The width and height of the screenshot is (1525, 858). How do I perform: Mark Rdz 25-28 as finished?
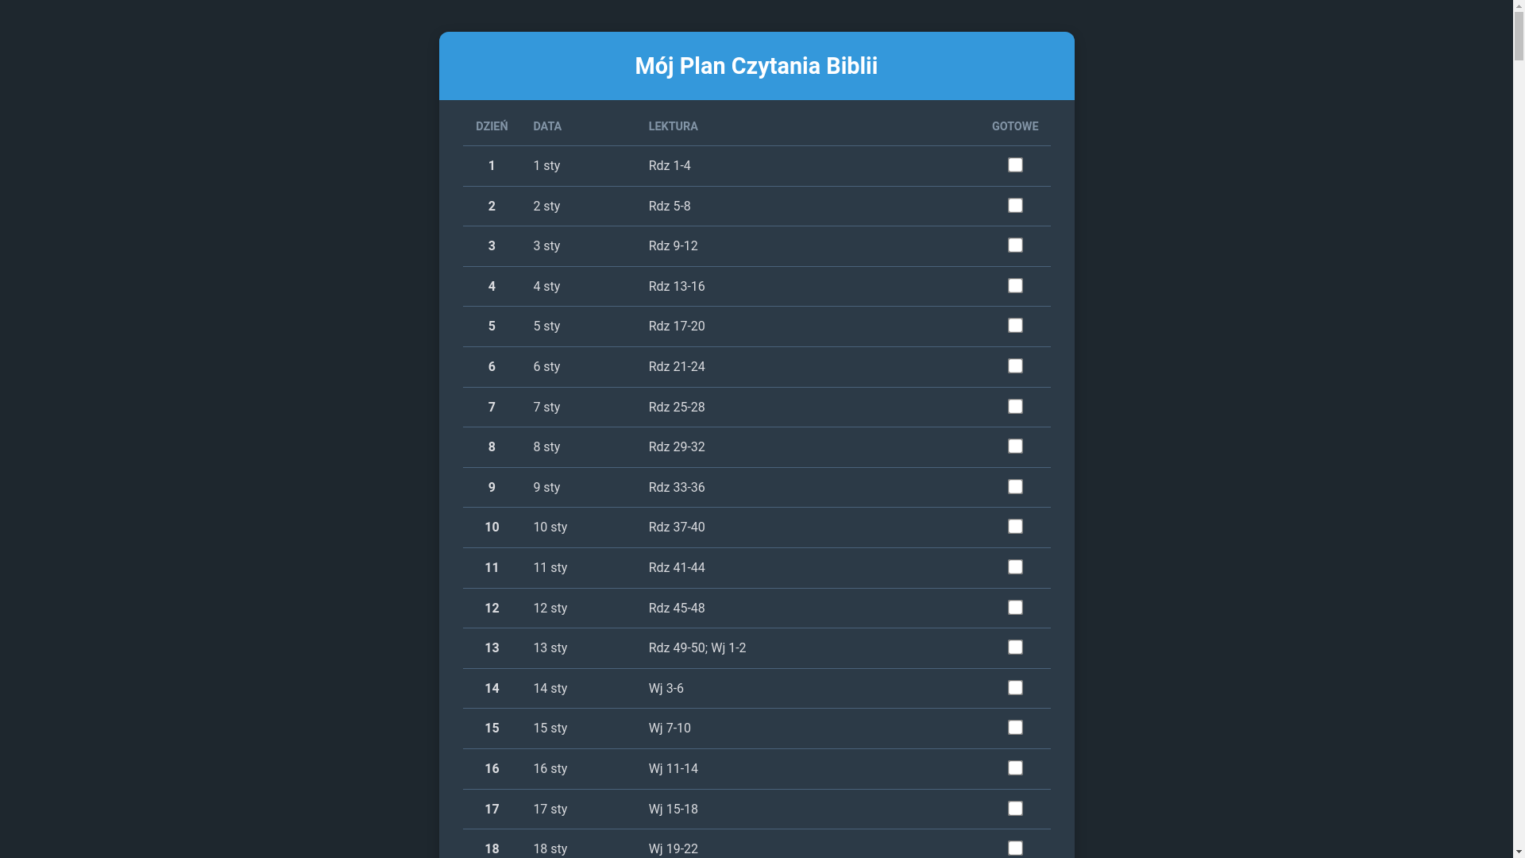pos(1015,407)
